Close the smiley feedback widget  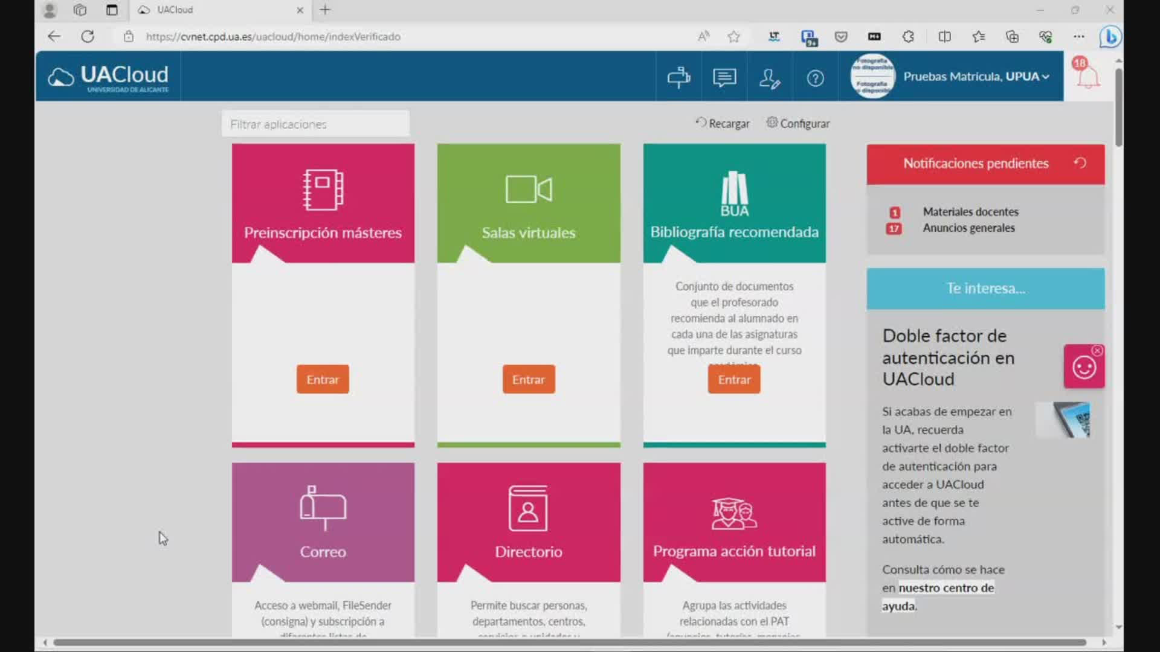click(1098, 350)
